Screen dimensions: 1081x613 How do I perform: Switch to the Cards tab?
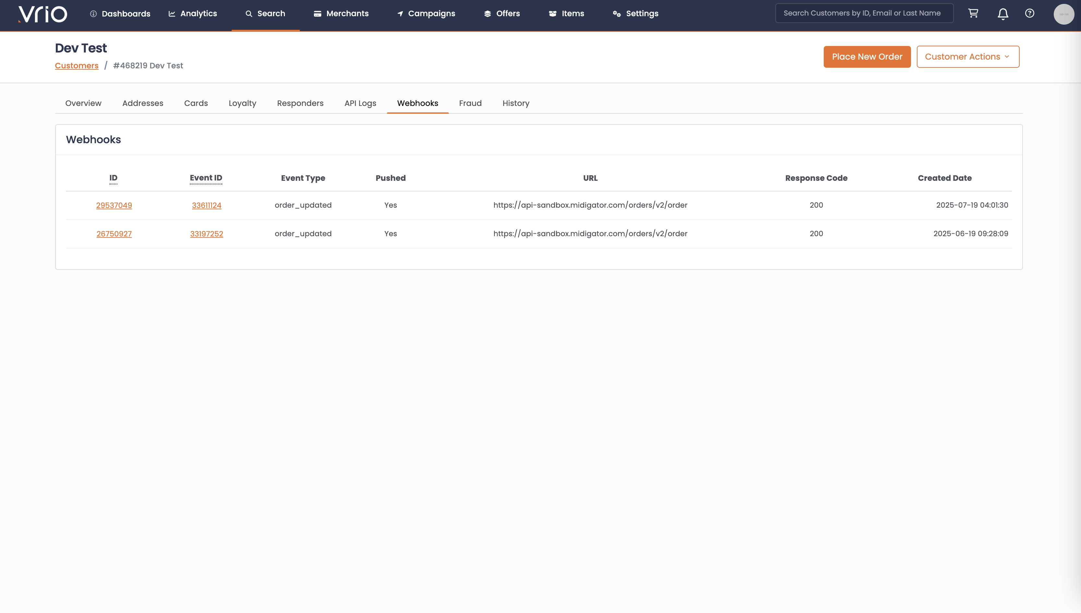[196, 104]
